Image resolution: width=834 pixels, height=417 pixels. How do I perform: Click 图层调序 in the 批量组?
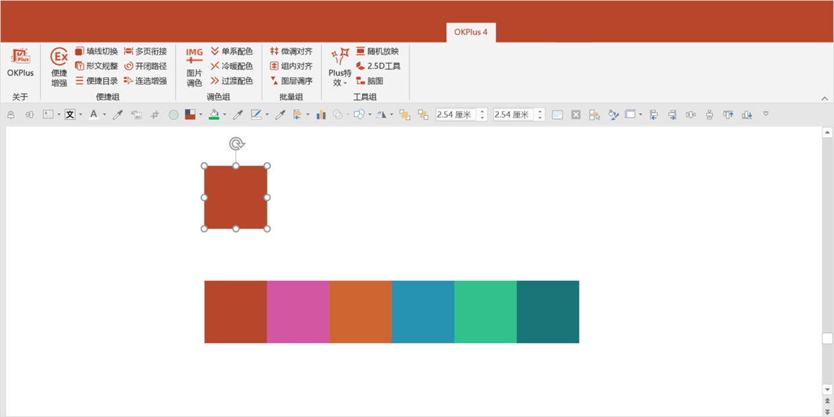click(291, 81)
